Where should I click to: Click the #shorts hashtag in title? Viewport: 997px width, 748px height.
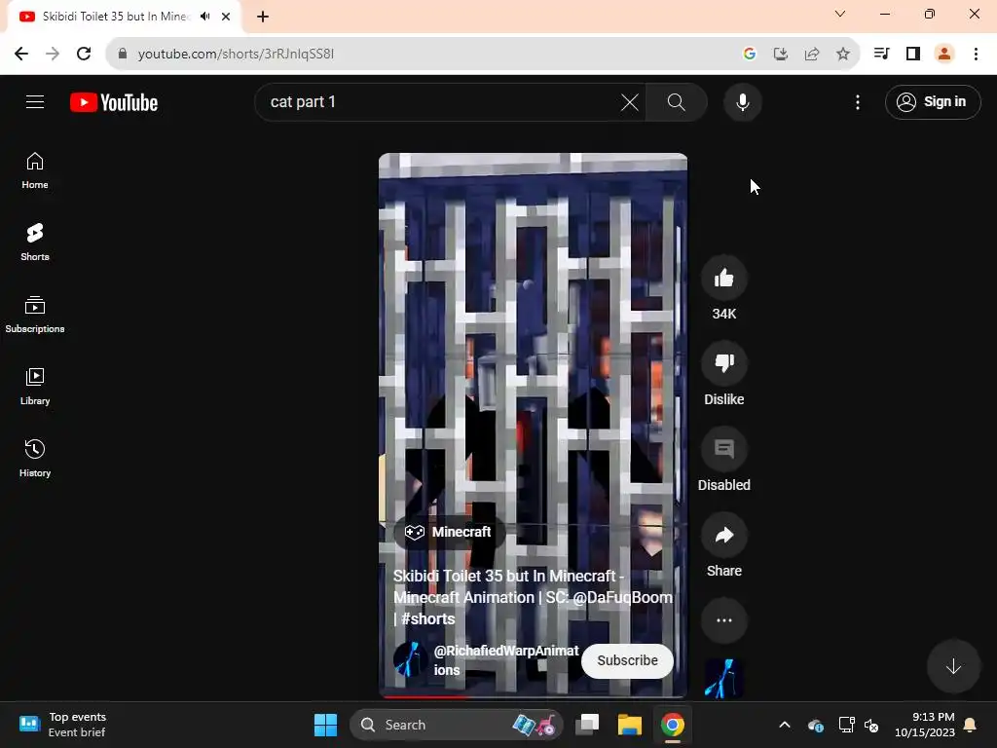coord(428,618)
